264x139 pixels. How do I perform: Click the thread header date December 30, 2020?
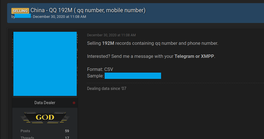coord(59,17)
